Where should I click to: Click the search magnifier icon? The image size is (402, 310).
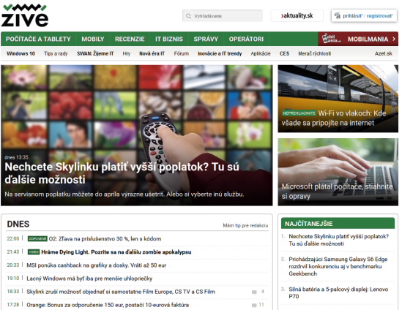pos(188,16)
